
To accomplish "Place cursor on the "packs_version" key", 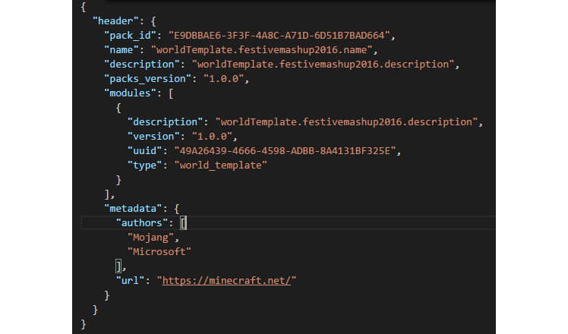I will coord(147,77).
